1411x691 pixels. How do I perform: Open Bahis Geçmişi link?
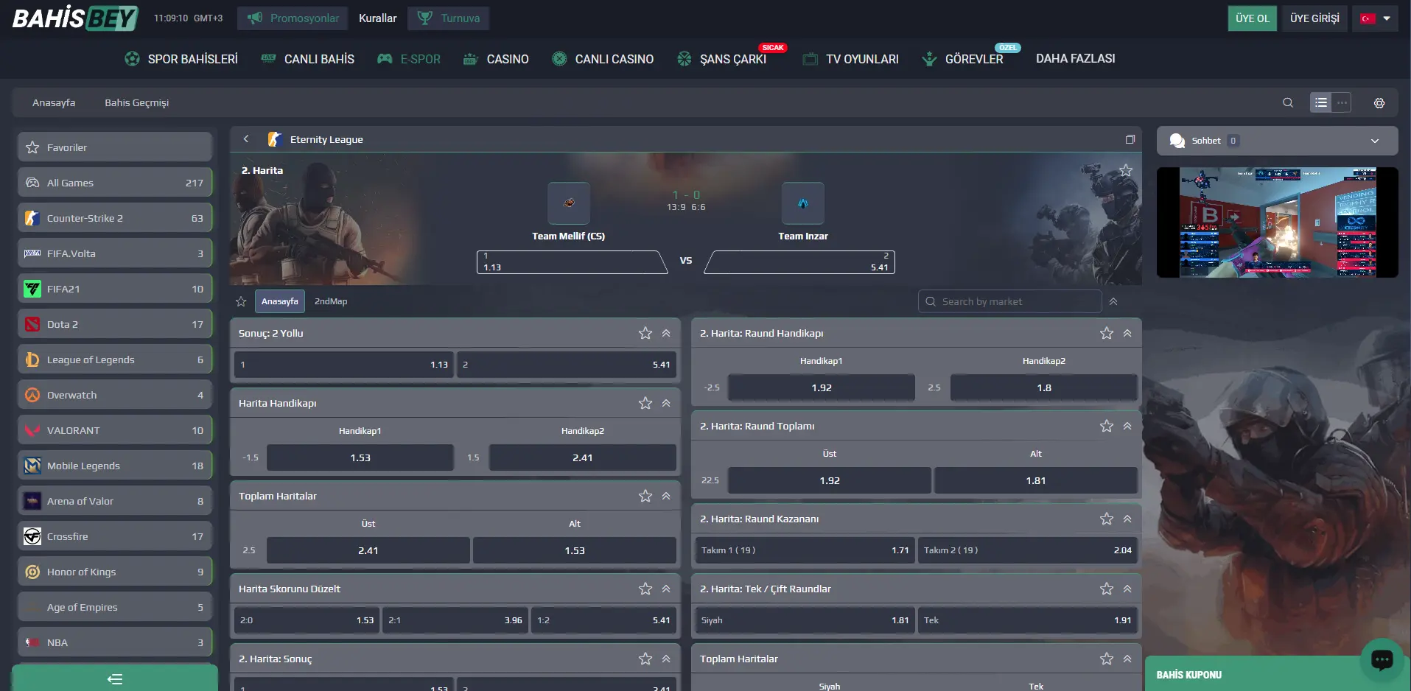(x=136, y=103)
